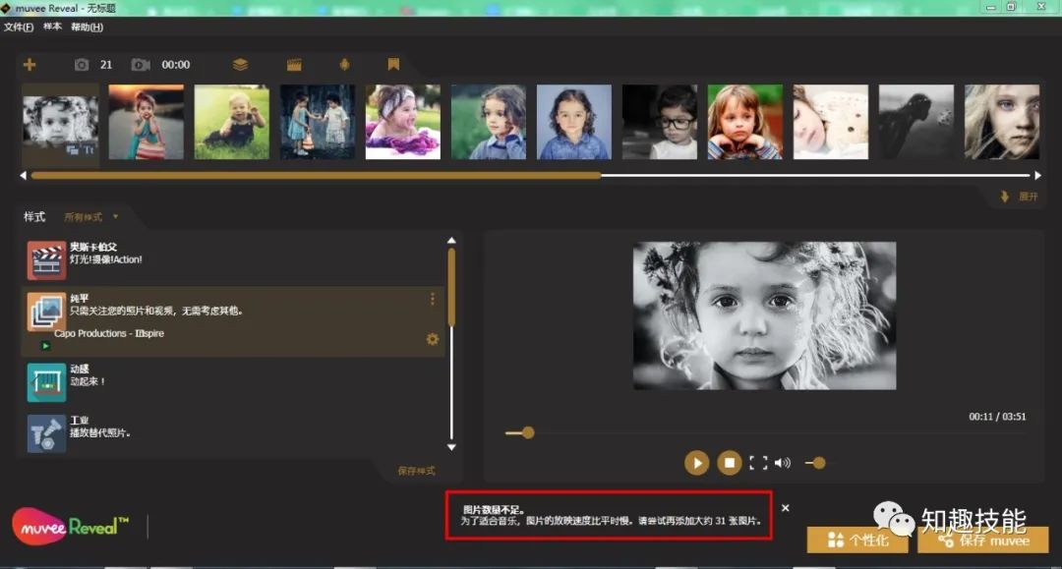Select blonde girl resting chin thumbnail
Viewport: 1062px width, 569px height.
click(x=745, y=122)
